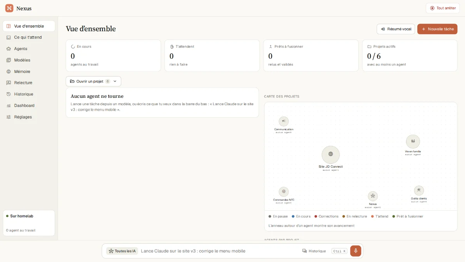Open Vue d'ensemble in sidebar
The width and height of the screenshot is (465, 262).
[x=29, y=26]
